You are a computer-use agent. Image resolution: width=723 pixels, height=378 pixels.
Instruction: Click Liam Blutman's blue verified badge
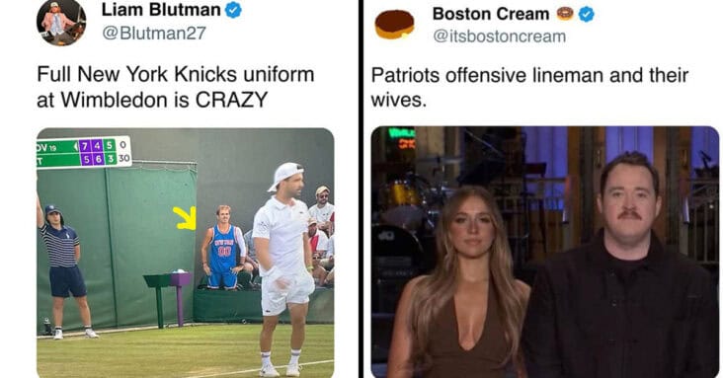pyautogui.click(x=233, y=10)
